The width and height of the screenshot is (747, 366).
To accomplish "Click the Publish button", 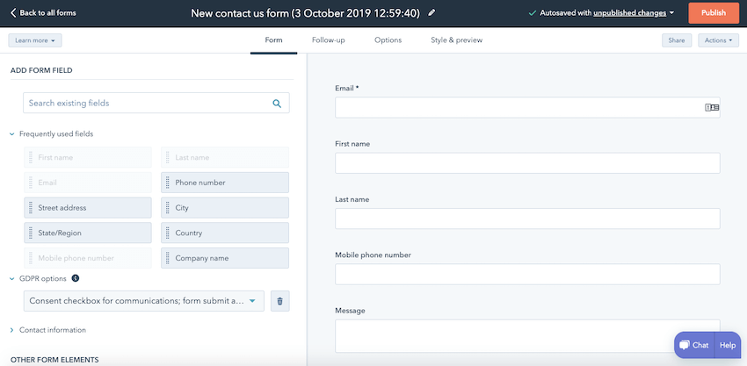I will point(714,13).
